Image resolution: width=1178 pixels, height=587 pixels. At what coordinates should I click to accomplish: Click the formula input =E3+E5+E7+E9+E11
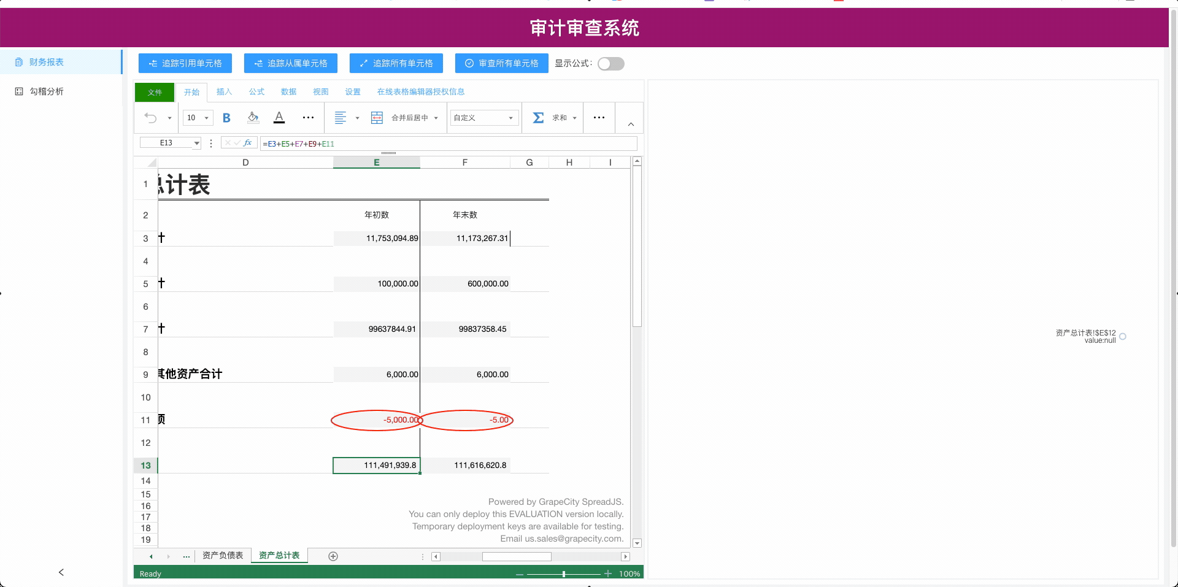[x=448, y=144]
